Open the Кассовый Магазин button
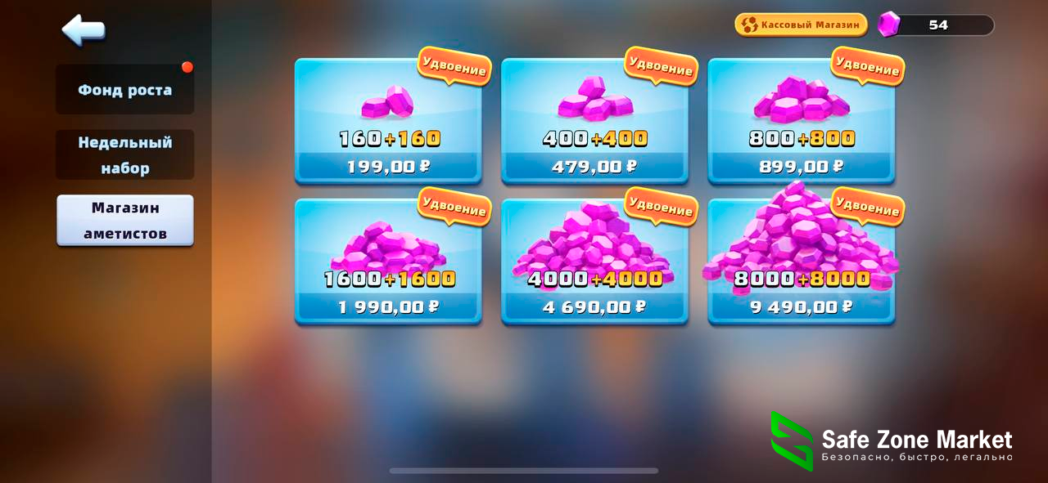This screenshot has width=1048, height=483. pos(801,25)
